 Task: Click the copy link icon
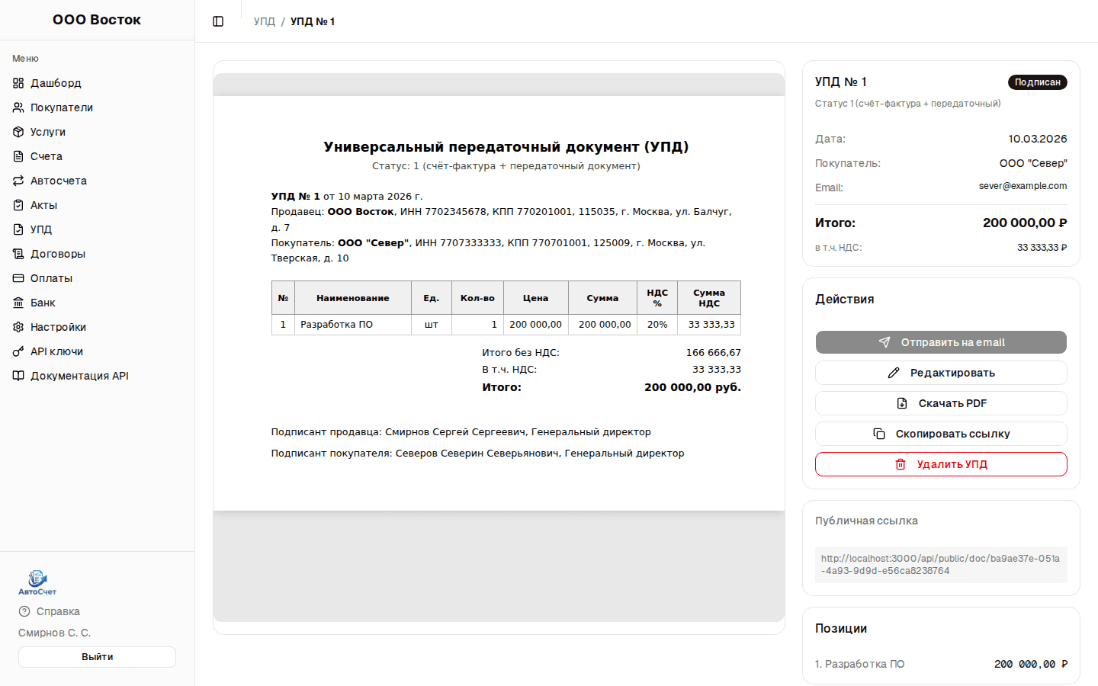coord(879,434)
